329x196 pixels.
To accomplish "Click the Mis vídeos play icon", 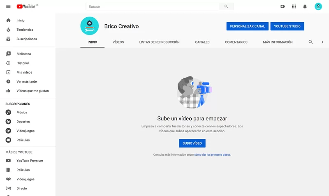I will [x=8, y=72].
